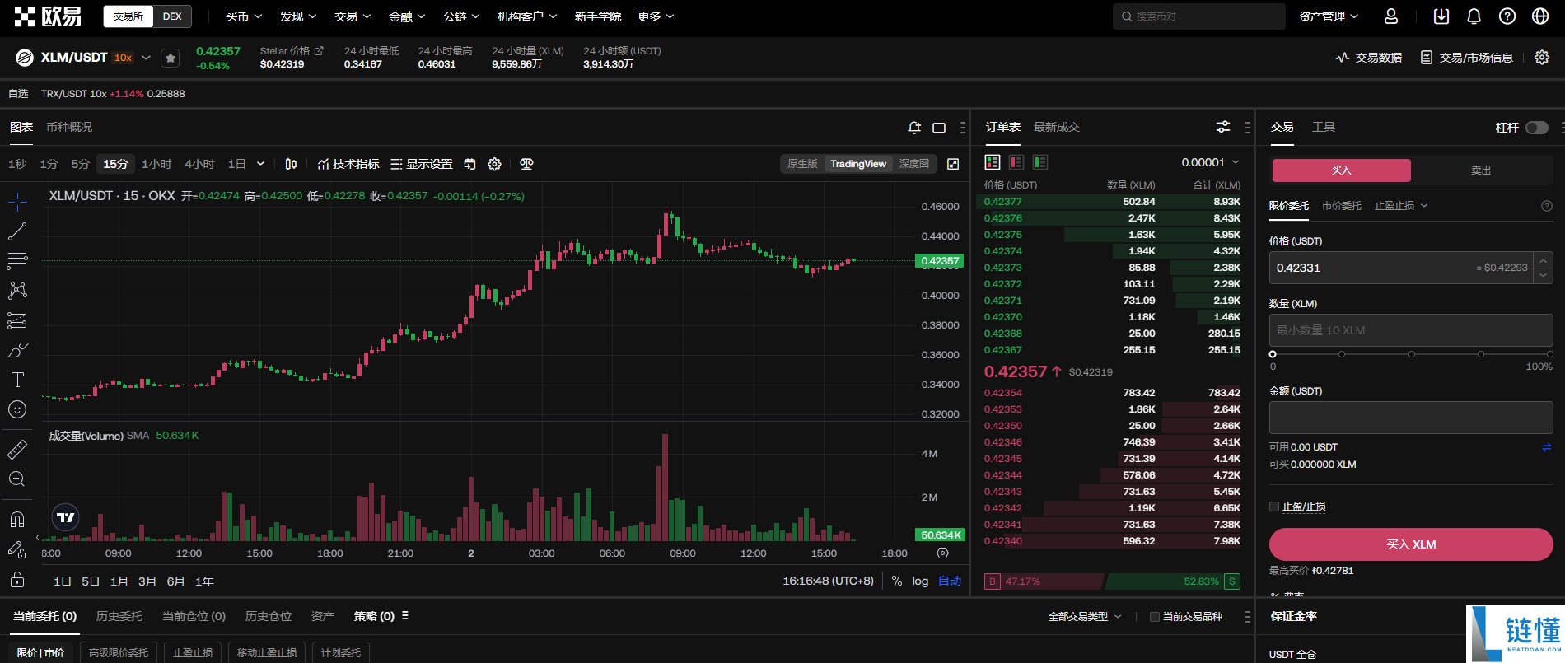Open the emoji sticker tool
This screenshot has width=1565, height=663.
pos(17,409)
